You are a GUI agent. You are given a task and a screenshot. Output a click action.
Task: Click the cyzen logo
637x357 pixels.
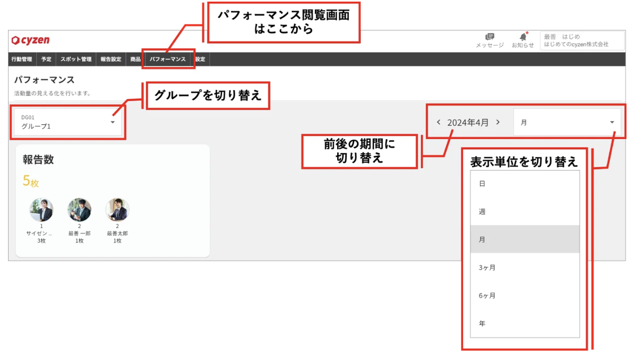(30, 40)
